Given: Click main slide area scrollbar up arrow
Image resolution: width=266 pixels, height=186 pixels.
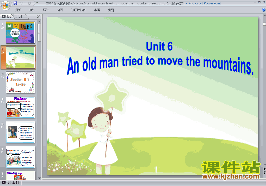Looking at the screenshot, I should click(x=264, y=16).
